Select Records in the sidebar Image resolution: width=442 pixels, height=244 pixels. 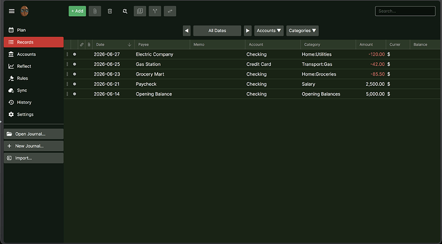click(33, 42)
